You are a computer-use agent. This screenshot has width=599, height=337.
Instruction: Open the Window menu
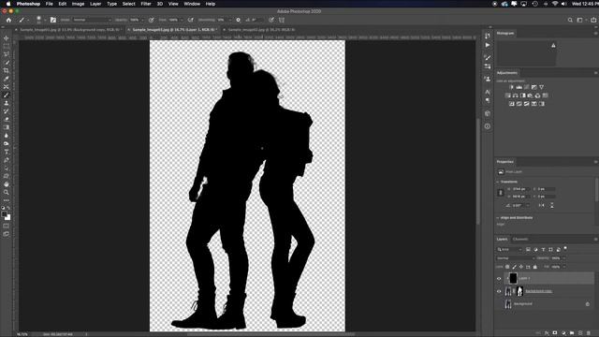tap(192, 4)
